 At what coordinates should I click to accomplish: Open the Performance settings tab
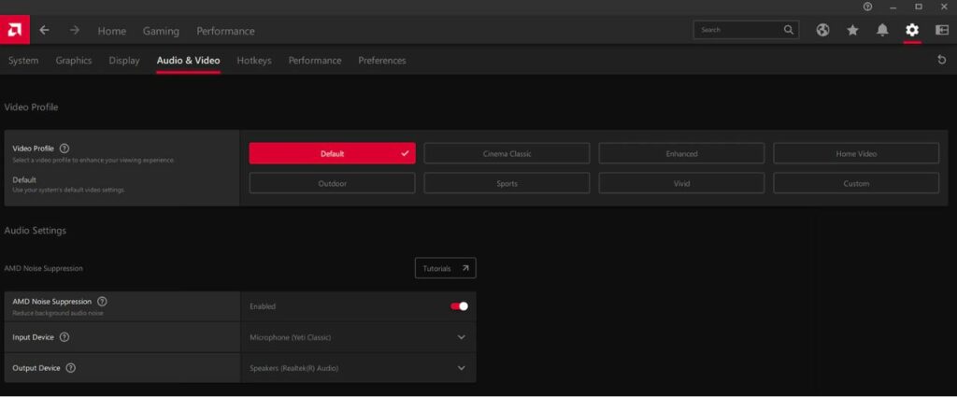coord(315,61)
